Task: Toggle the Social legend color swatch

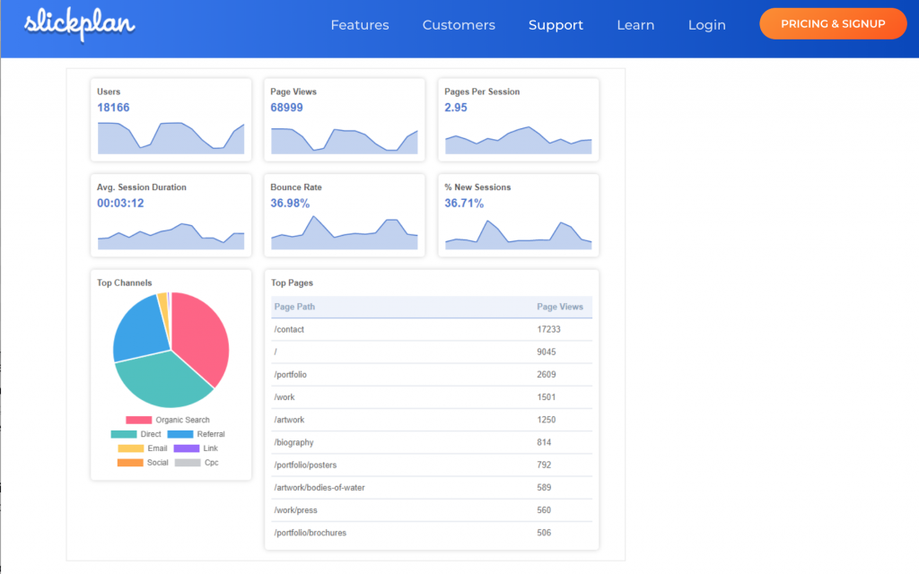Action: click(x=130, y=463)
